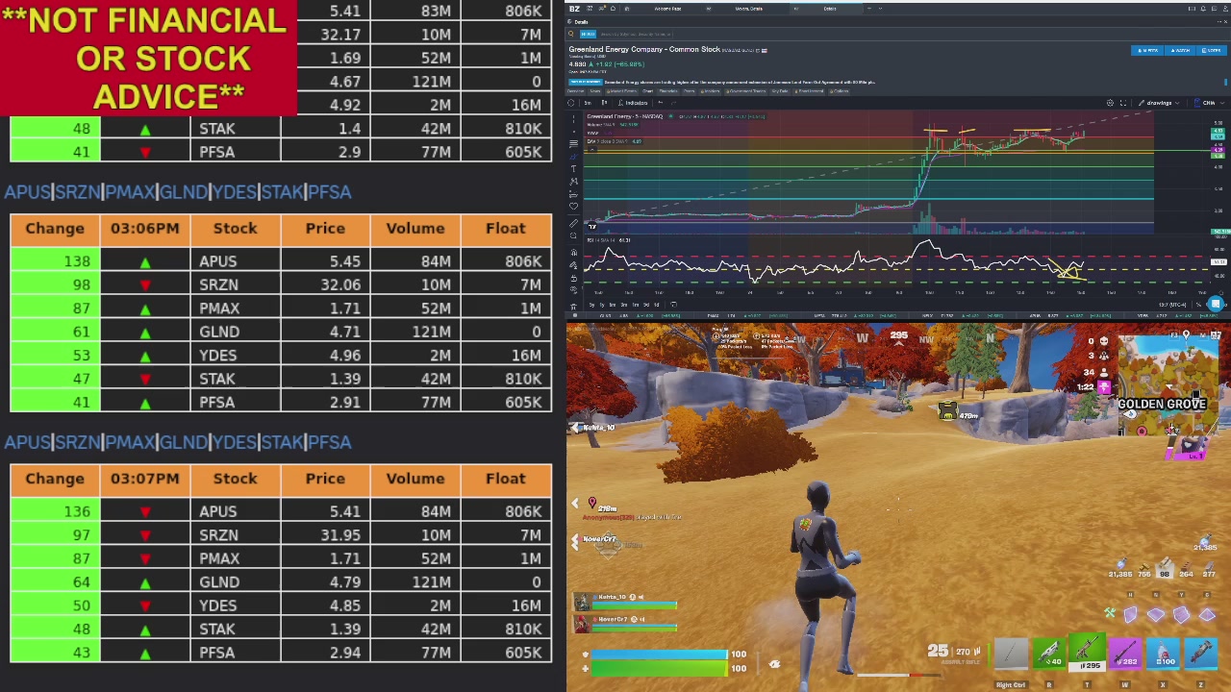Select the green assault rifle slot
Screen dimensions: 1231x692
click(1088, 652)
